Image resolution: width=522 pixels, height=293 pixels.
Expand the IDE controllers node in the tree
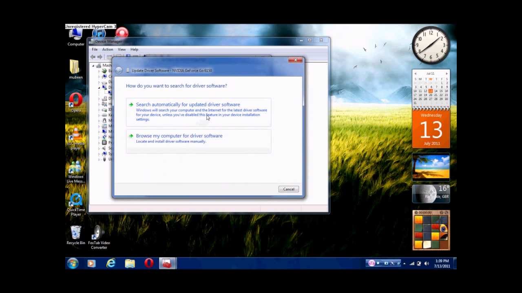(99, 110)
